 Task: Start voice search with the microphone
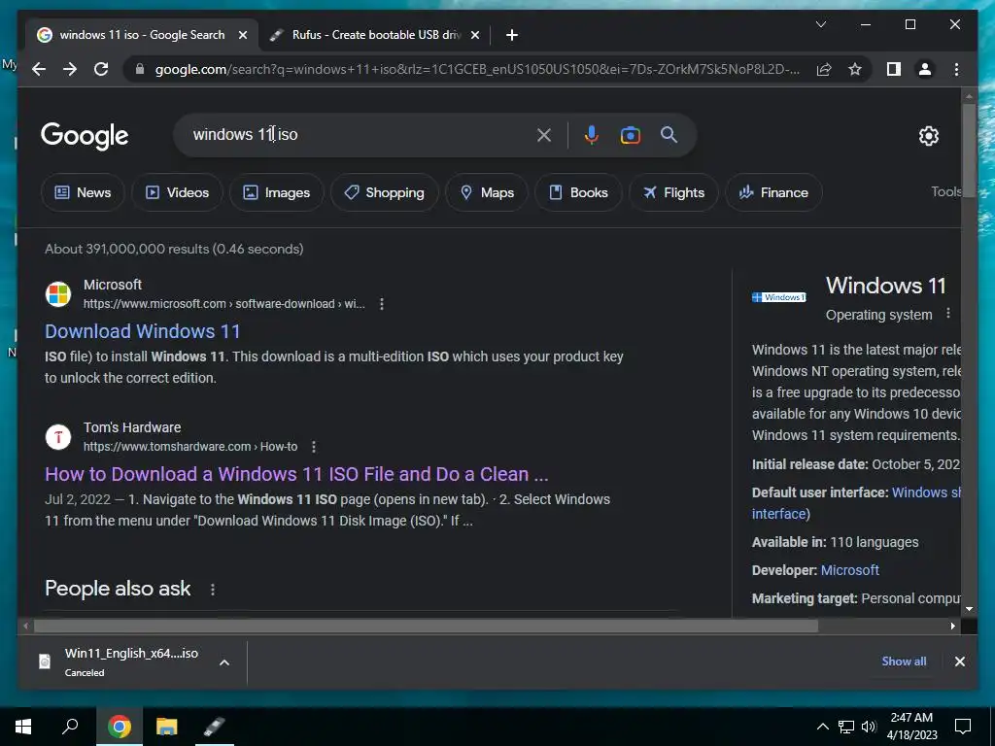[592, 135]
